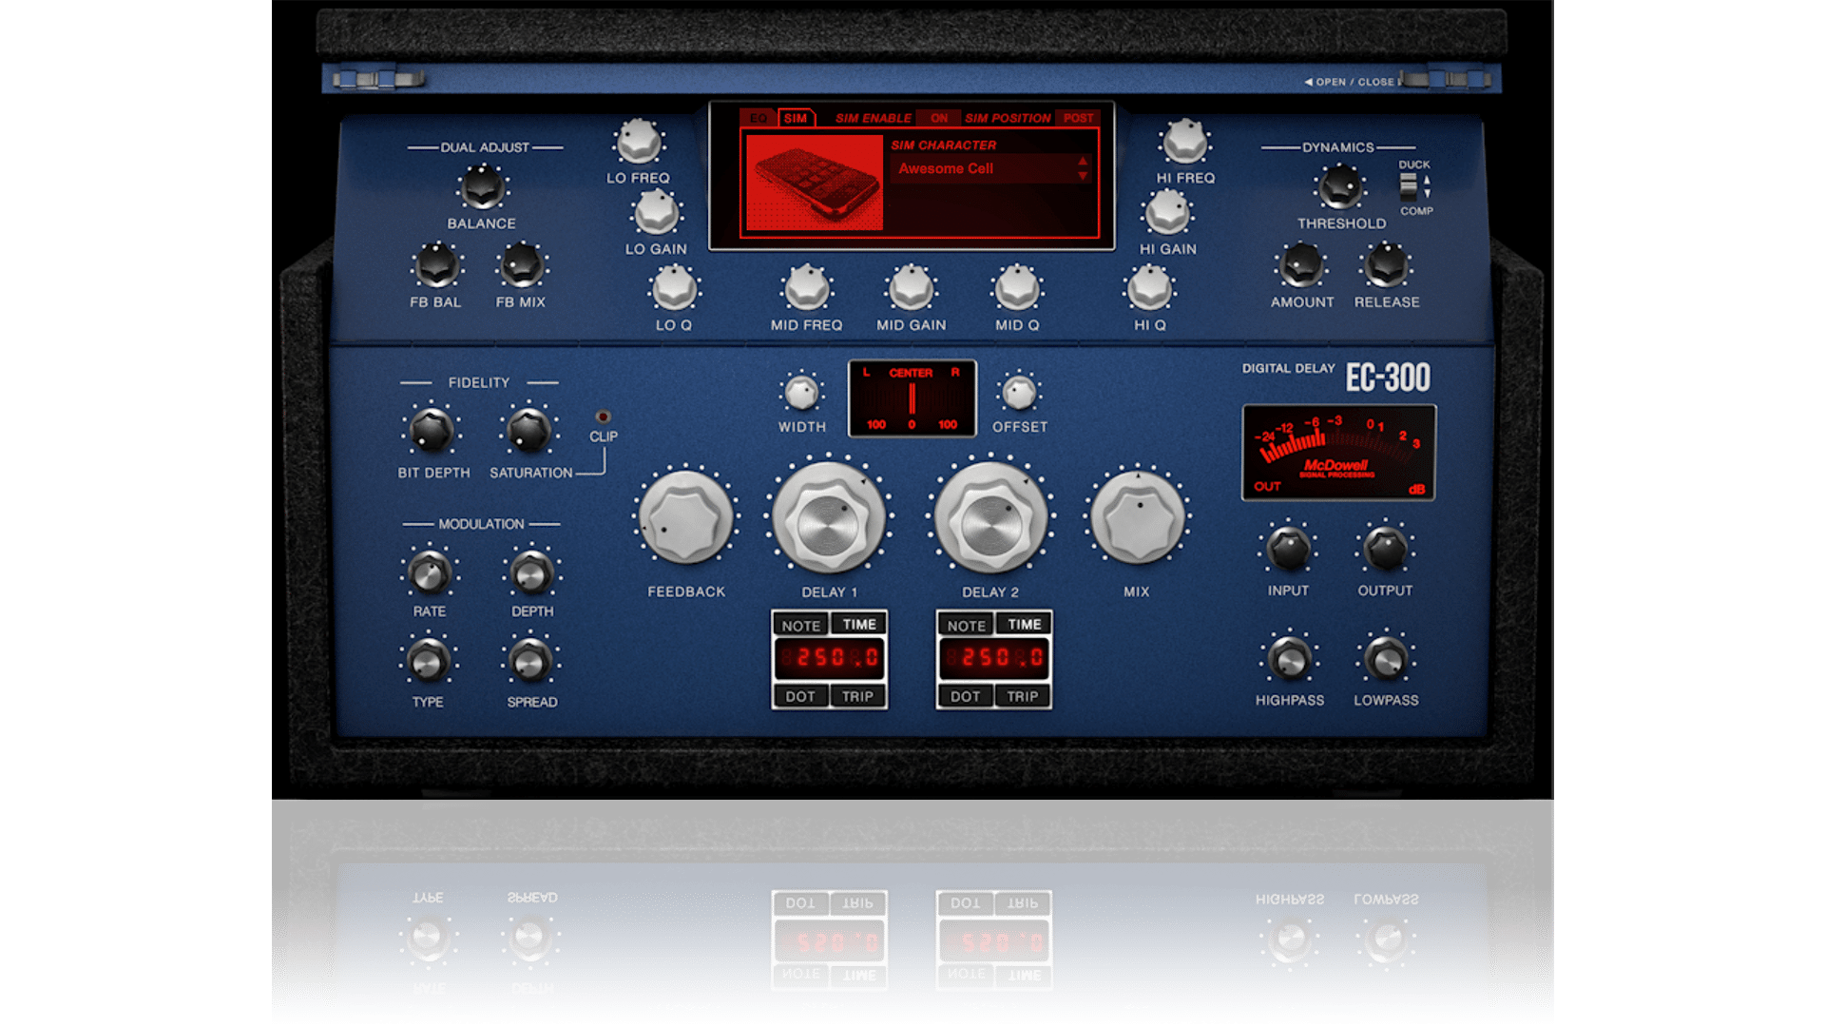Click the Modulation Rate knob
Screen dimensions: 1825x1027
click(429, 572)
